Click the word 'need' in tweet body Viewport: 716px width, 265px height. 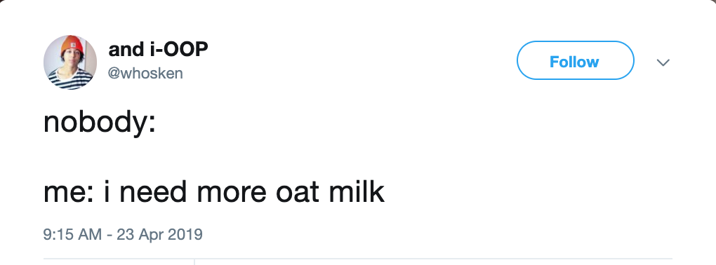[153, 192]
